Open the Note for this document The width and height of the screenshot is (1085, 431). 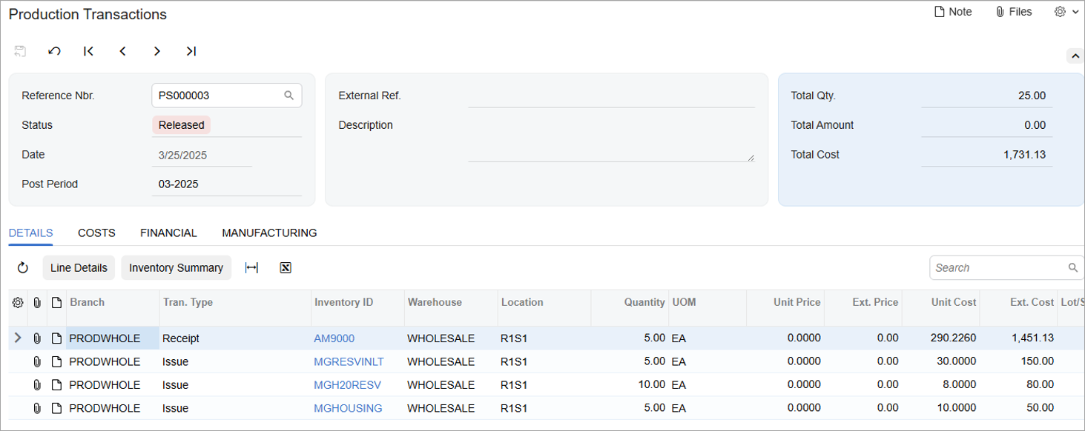[x=952, y=12]
